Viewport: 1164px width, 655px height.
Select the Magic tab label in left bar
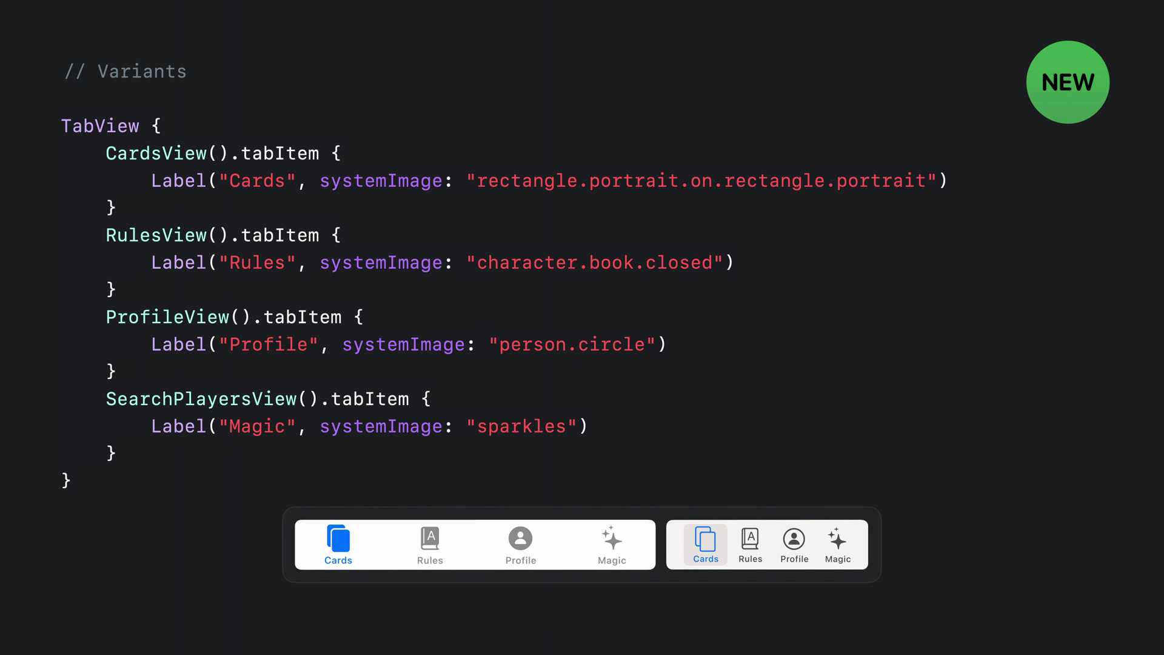612,560
